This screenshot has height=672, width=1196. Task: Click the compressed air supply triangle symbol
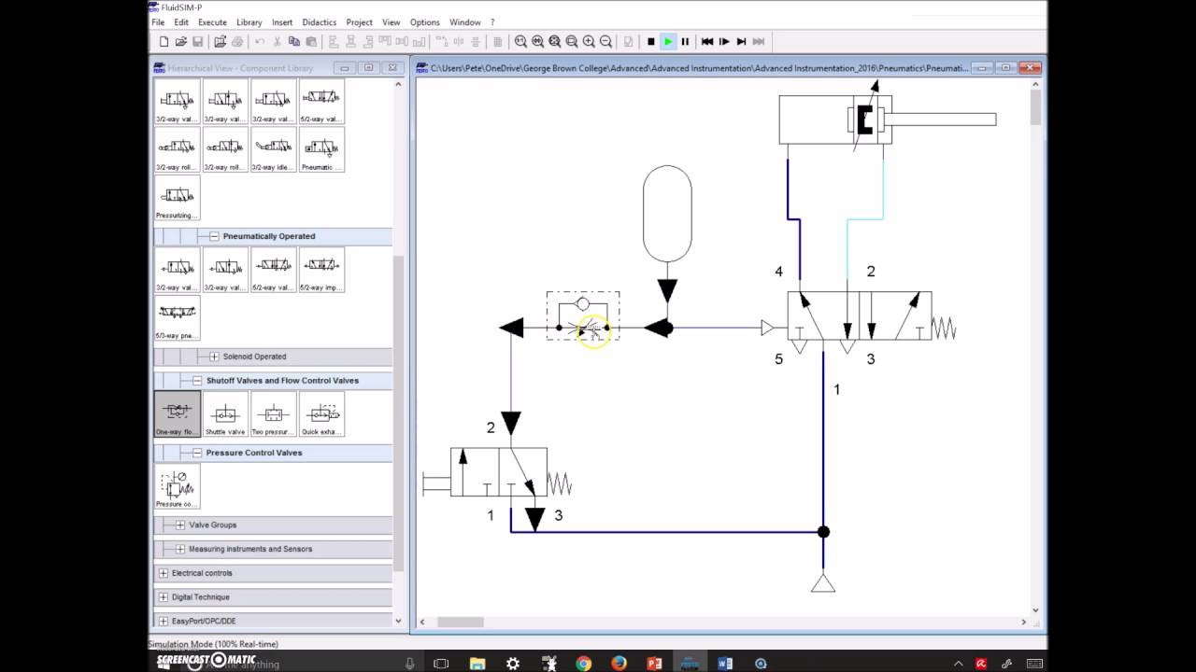pos(823,583)
